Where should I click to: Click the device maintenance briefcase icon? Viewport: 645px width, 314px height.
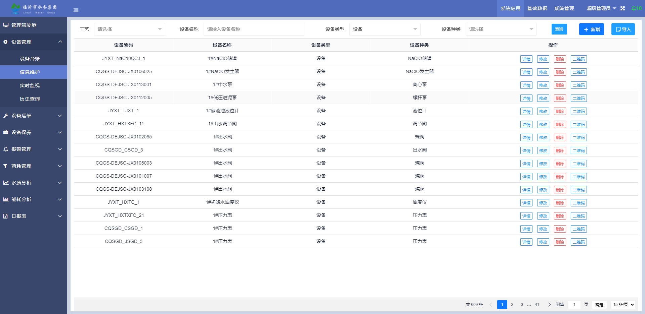pyautogui.click(x=5, y=132)
